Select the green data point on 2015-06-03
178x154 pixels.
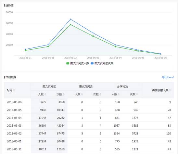(x=93, y=36)
